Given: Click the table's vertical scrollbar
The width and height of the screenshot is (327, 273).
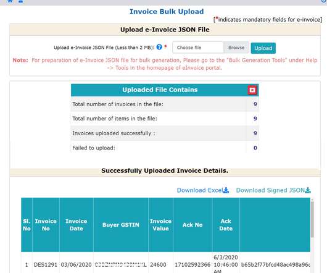Looking at the screenshot, I should 312,219.
